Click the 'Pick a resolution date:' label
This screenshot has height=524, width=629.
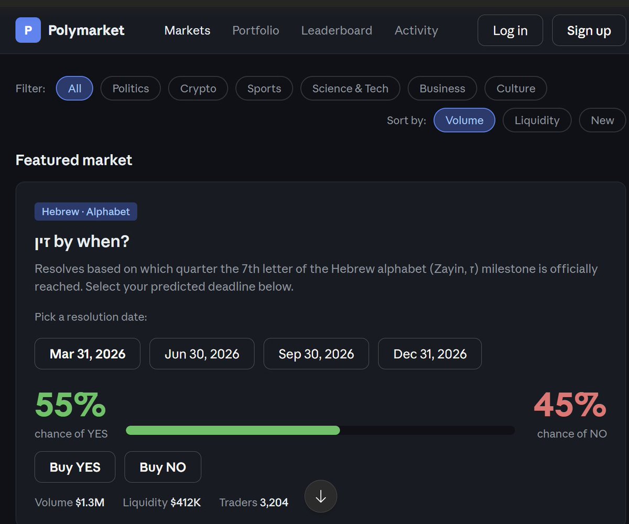(91, 317)
